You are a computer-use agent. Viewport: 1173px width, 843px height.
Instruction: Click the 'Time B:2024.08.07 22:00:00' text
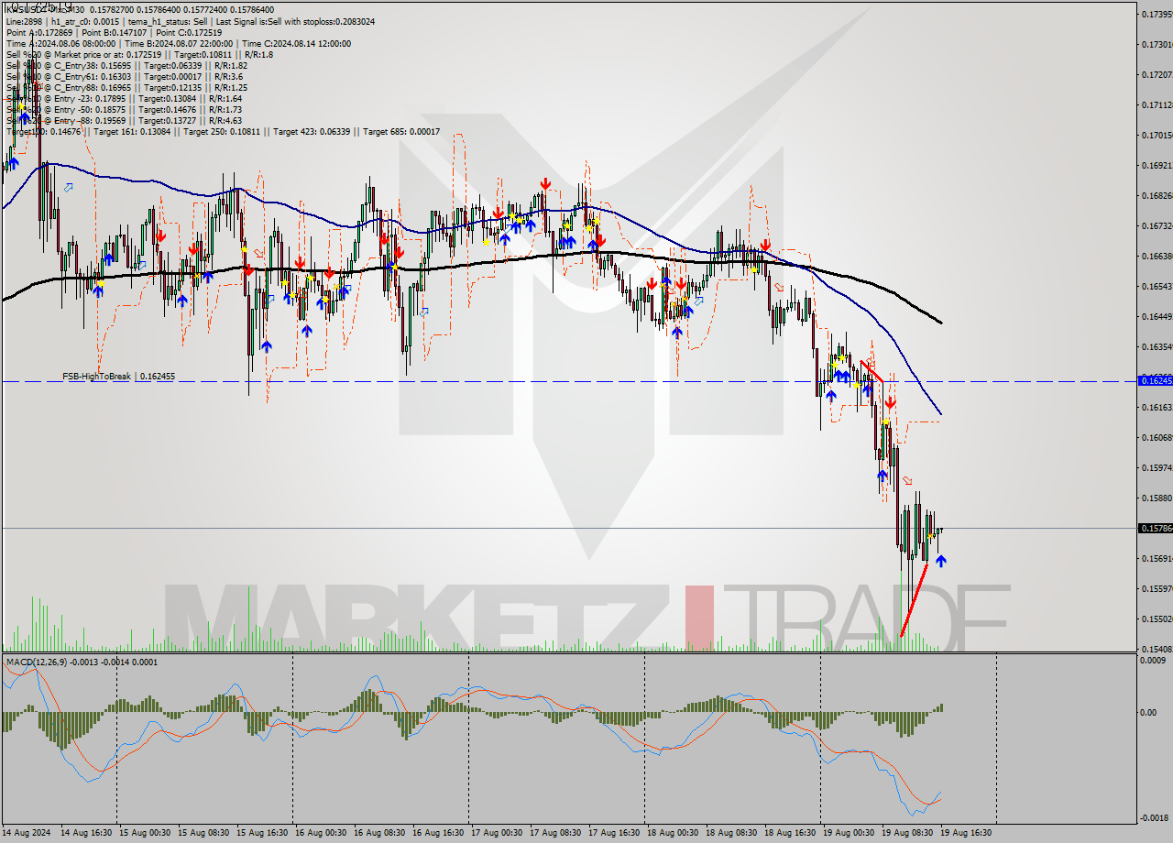[179, 43]
